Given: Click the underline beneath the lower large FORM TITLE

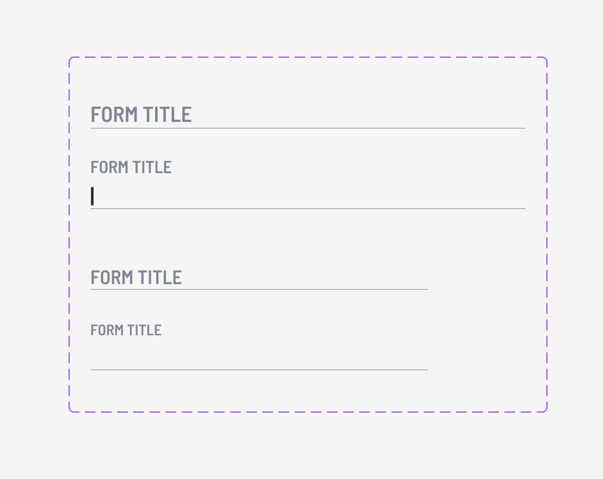Looking at the screenshot, I should pyautogui.click(x=259, y=289).
